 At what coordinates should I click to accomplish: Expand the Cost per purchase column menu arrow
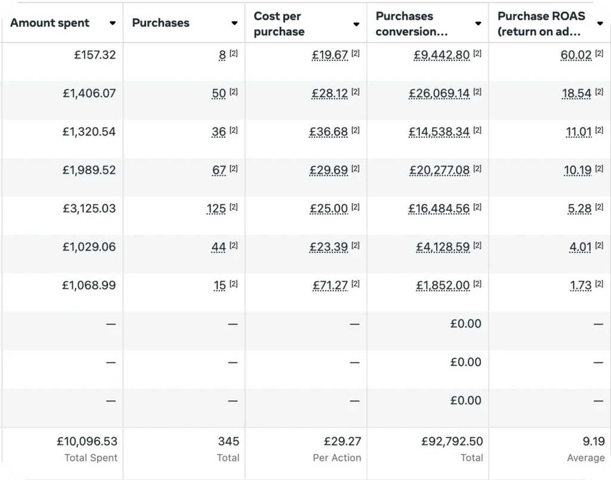[356, 24]
